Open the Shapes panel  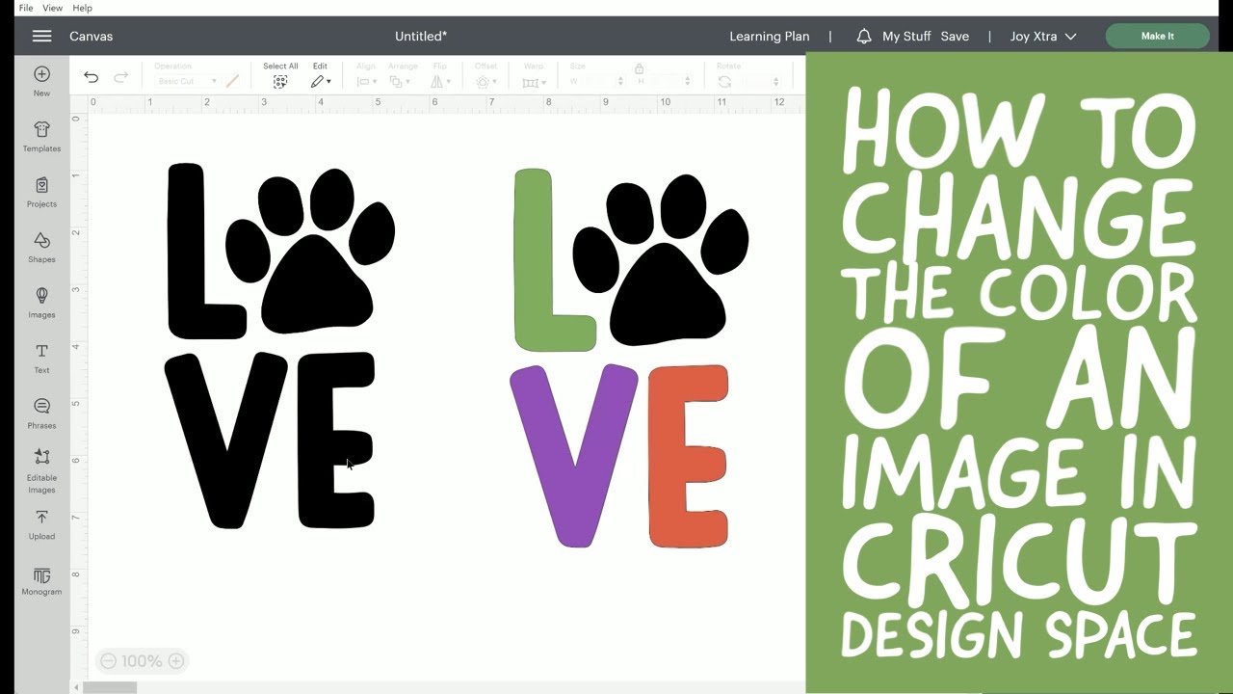[x=41, y=247]
